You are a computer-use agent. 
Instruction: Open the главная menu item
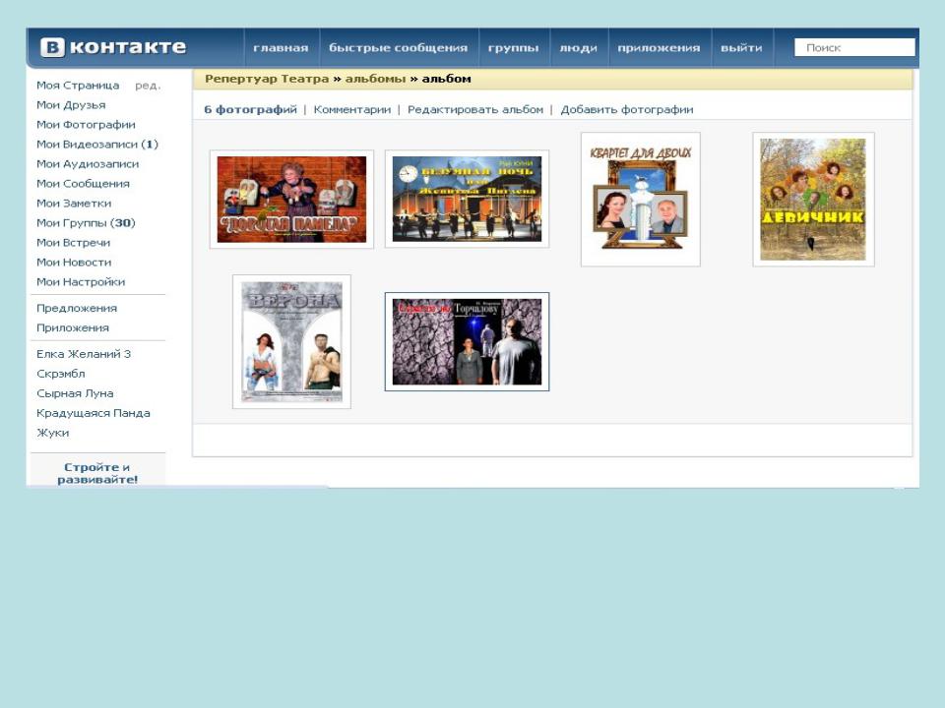click(281, 47)
